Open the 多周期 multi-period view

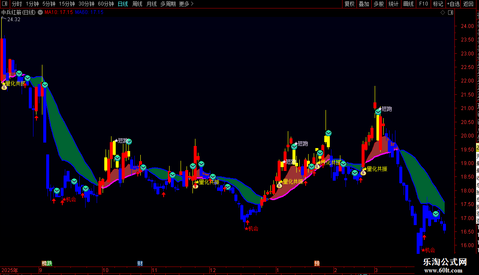coord(168,4)
